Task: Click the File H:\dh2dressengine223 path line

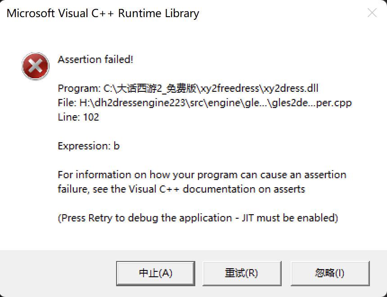Action: coord(205,103)
